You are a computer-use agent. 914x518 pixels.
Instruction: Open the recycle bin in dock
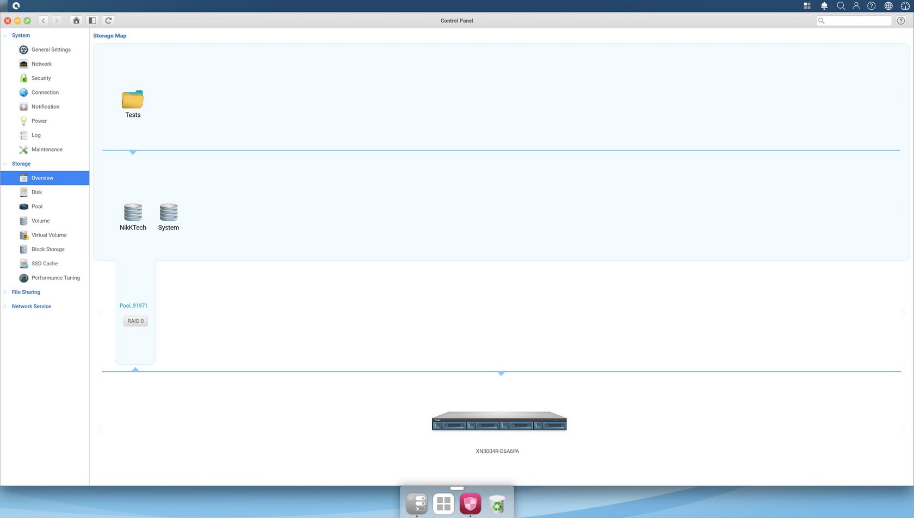coord(497,504)
